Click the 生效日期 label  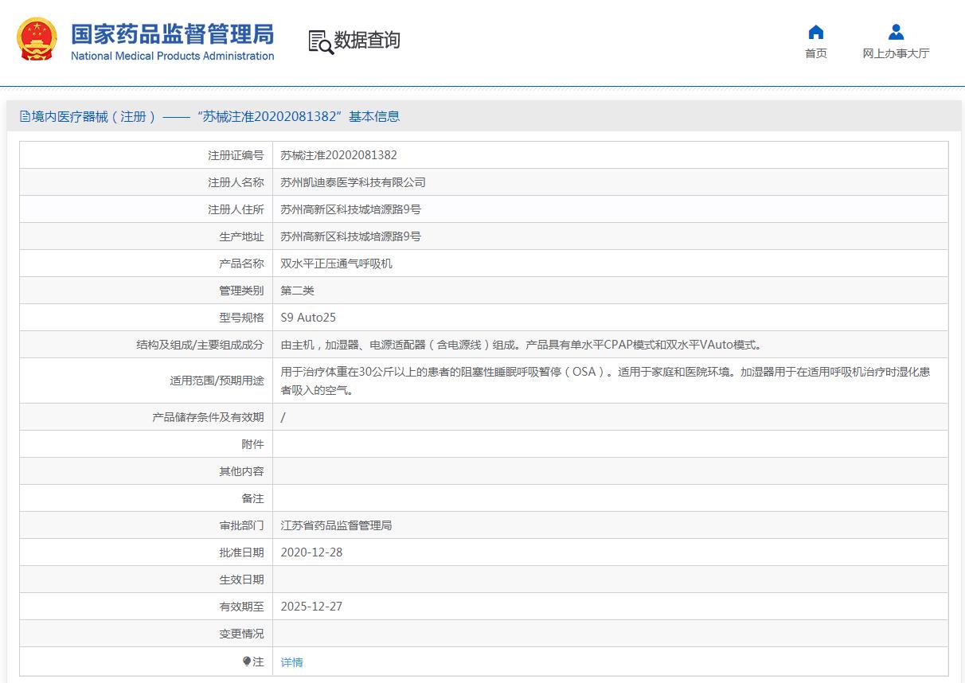click(241, 580)
